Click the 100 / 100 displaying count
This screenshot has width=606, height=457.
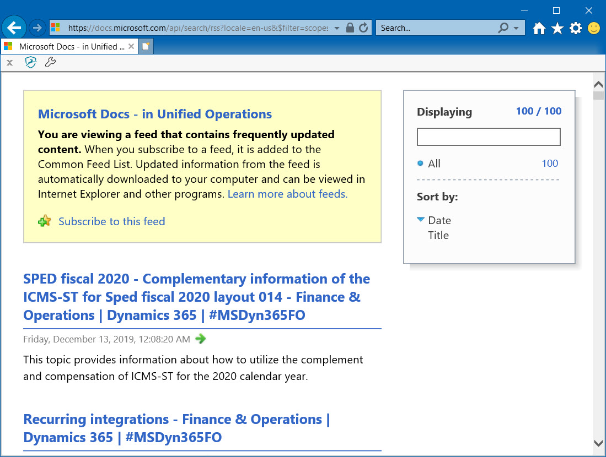539,111
